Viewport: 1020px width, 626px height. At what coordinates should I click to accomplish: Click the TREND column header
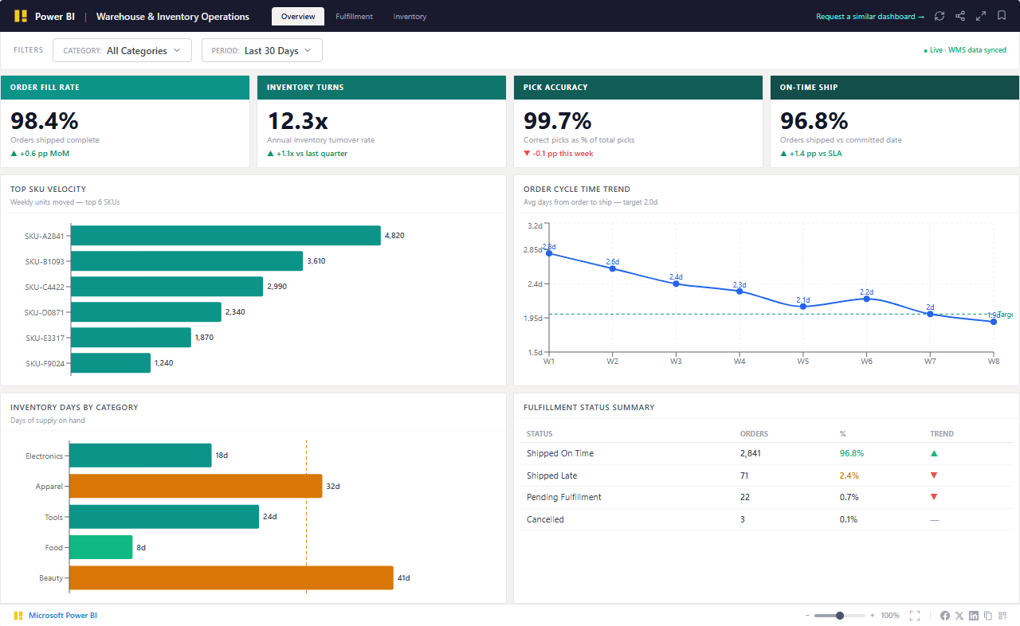(x=942, y=434)
